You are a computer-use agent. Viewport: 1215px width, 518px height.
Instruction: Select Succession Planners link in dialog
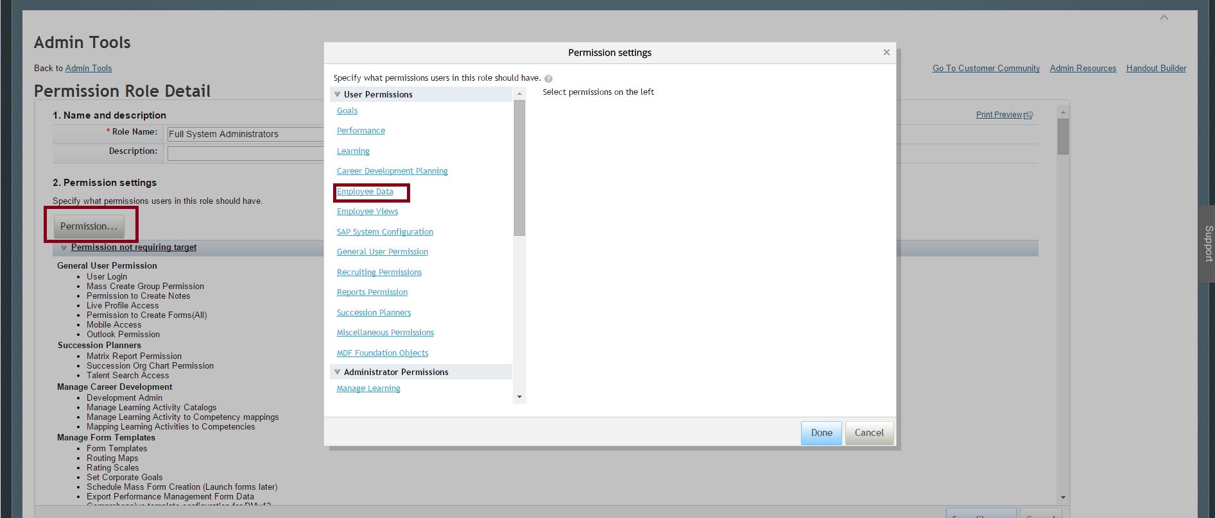coord(374,313)
